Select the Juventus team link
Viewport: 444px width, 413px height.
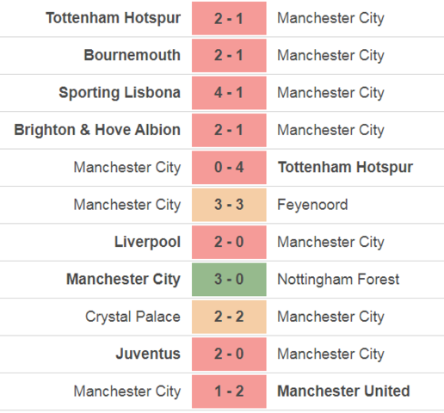click(148, 354)
